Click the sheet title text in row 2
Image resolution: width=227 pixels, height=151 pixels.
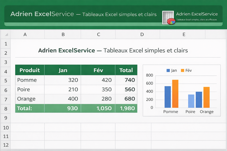point(113,51)
